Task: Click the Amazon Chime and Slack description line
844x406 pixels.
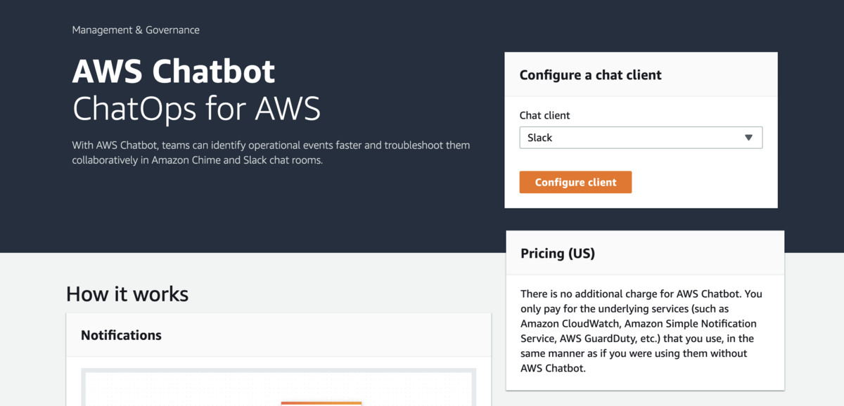Action: point(197,160)
